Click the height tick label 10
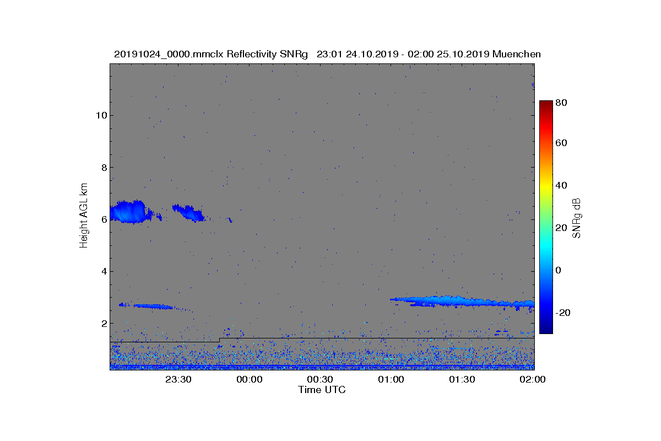Image resolution: width=661 pixels, height=441 pixels. click(x=100, y=115)
